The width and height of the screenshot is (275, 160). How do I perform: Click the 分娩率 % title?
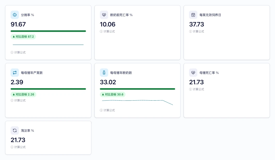pos(28,15)
